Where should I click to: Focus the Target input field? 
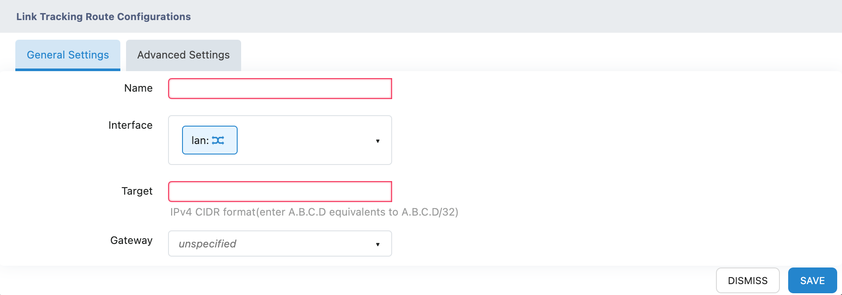click(280, 192)
